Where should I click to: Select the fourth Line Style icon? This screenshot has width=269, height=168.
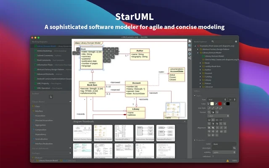[221, 108]
